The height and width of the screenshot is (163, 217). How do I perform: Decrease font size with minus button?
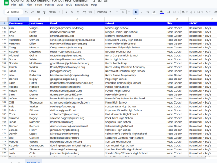(117, 12)
